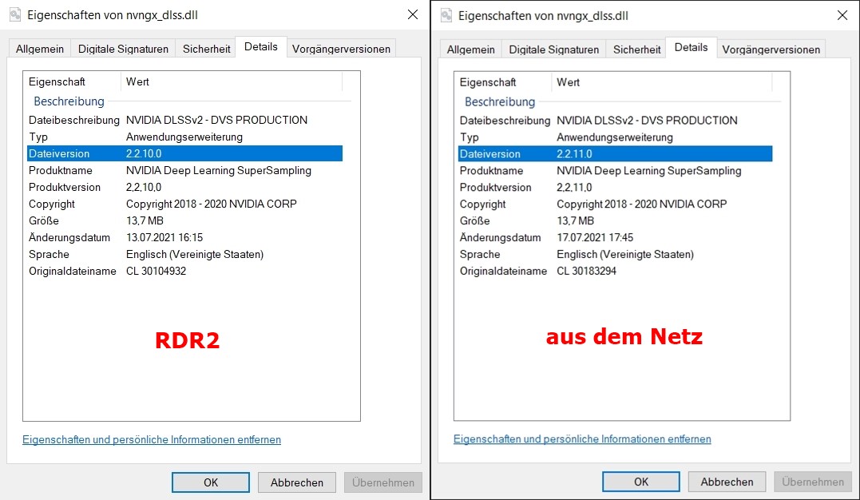Open the Sicherheit tab in the right window
This screenshot has width=860, height=500.
pyautogui.click(x=636, y=50)
